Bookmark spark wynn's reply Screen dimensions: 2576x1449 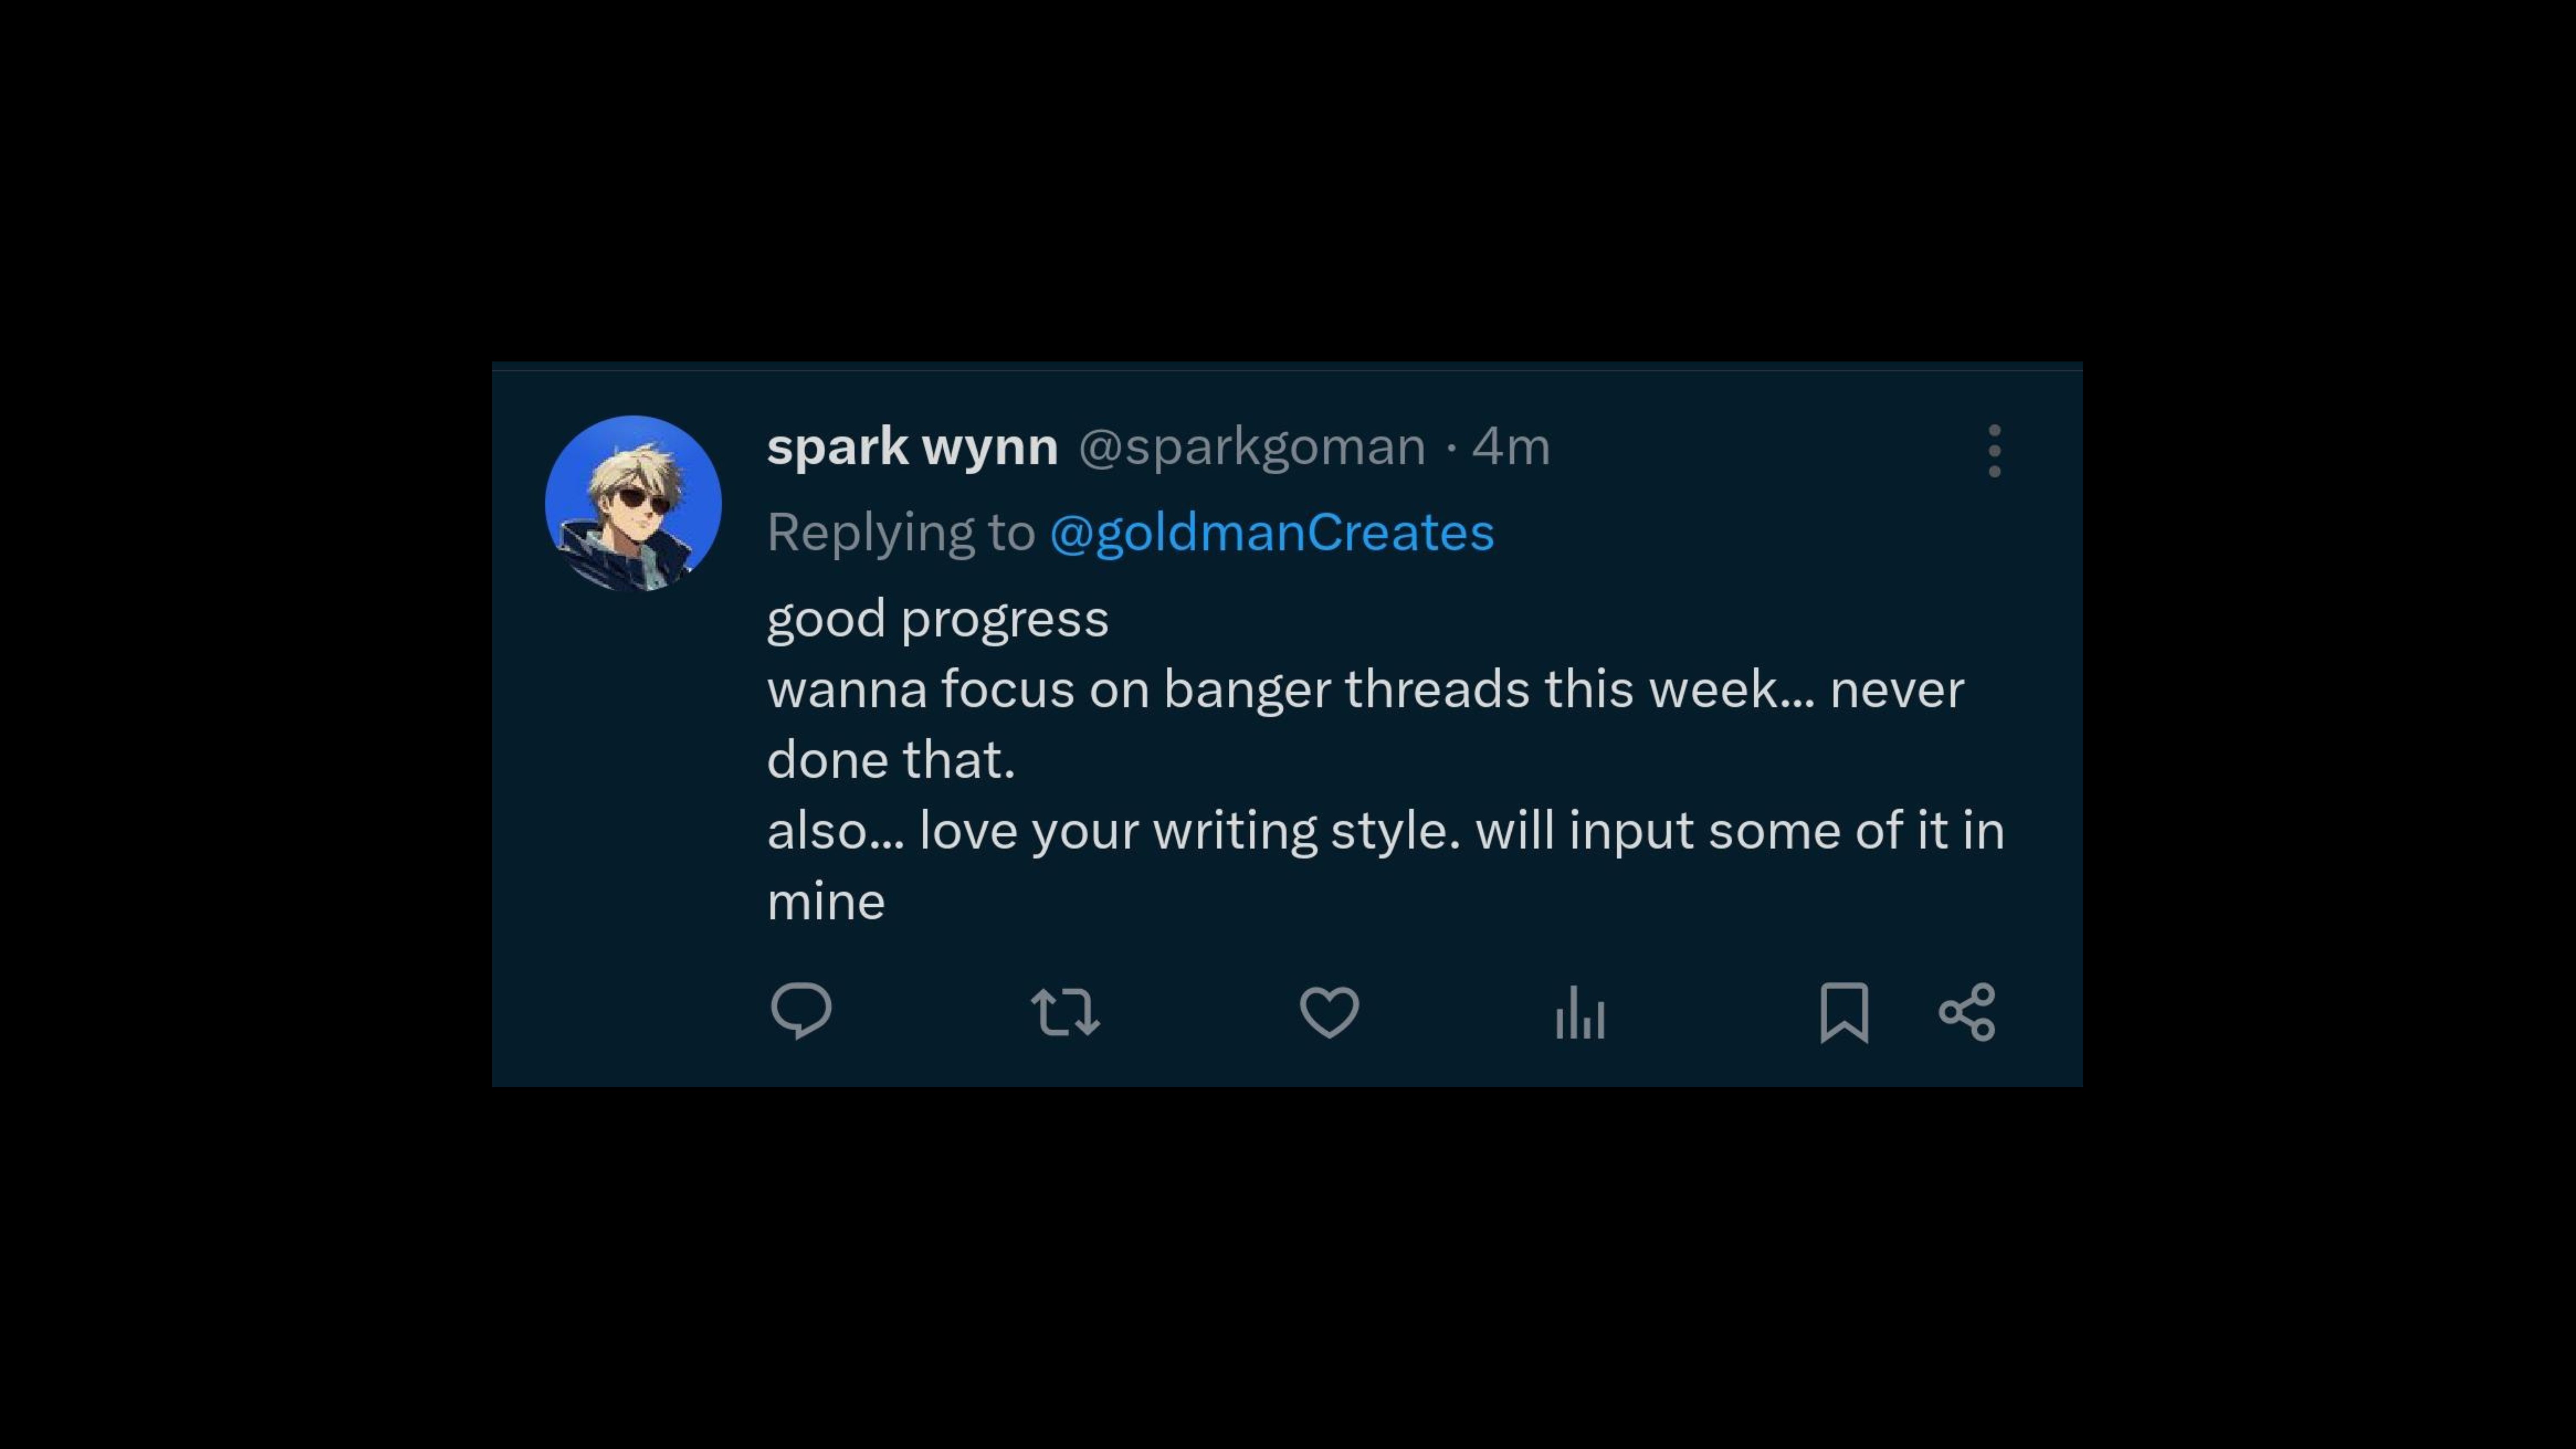point(1844,1012)
